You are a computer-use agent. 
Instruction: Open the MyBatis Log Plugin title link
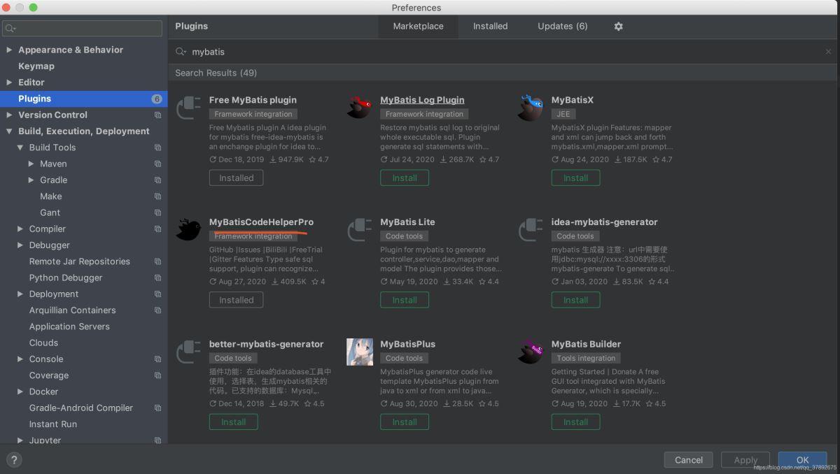(x=422, y=100)
